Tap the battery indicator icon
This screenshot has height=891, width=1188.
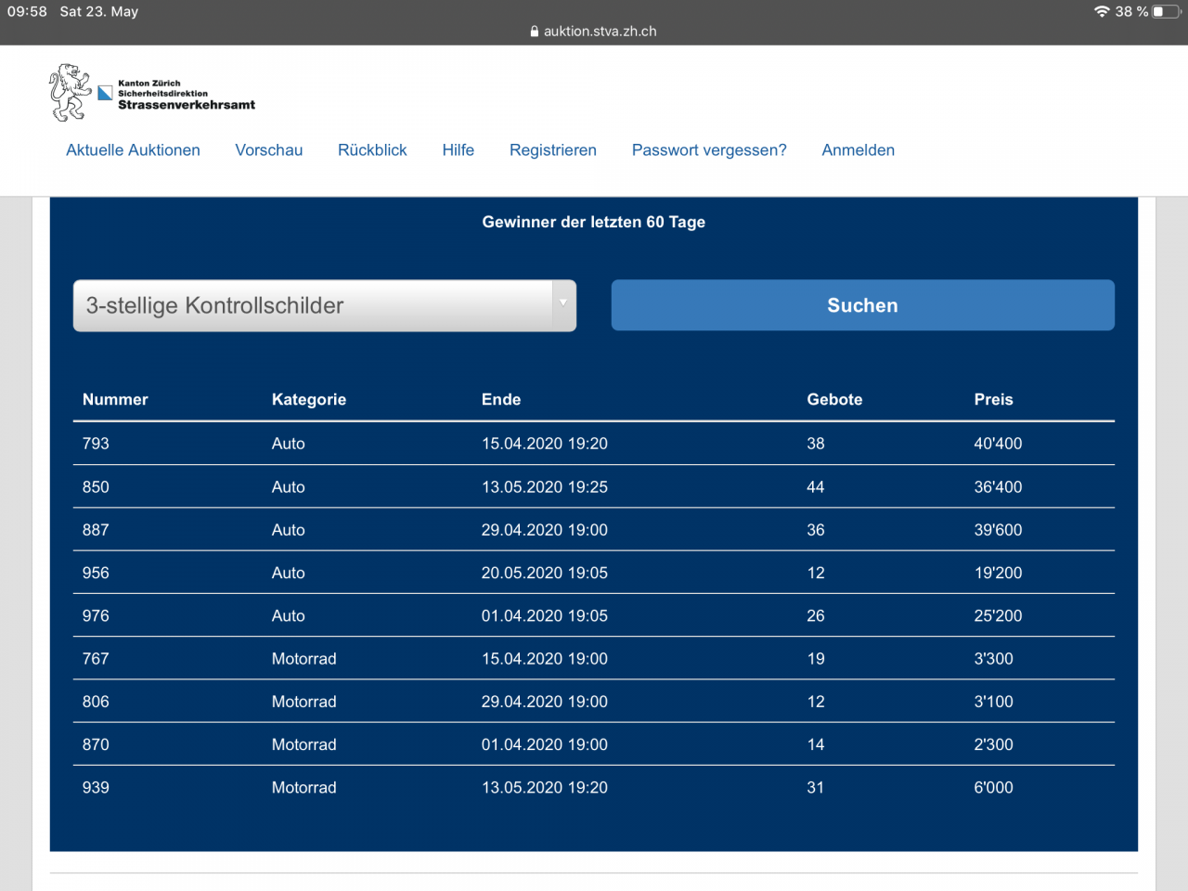pos(1166,12)
